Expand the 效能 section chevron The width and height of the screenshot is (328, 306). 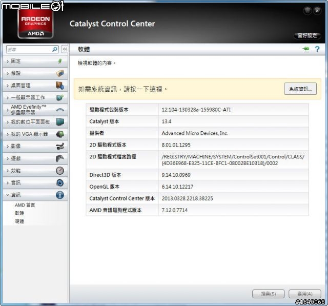click(x=8, y=171)
